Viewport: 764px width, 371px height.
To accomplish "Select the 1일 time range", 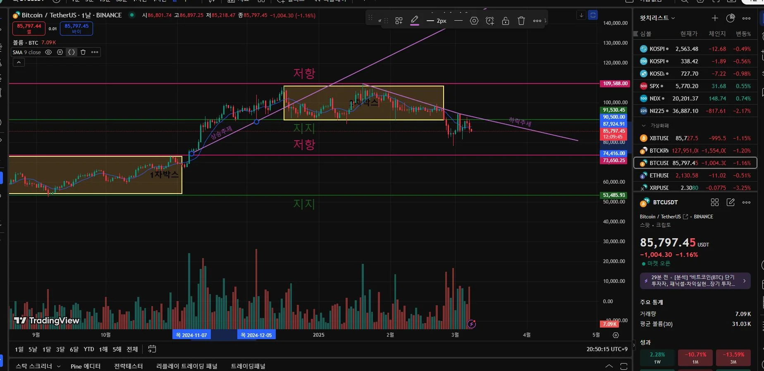I will 19,349.
